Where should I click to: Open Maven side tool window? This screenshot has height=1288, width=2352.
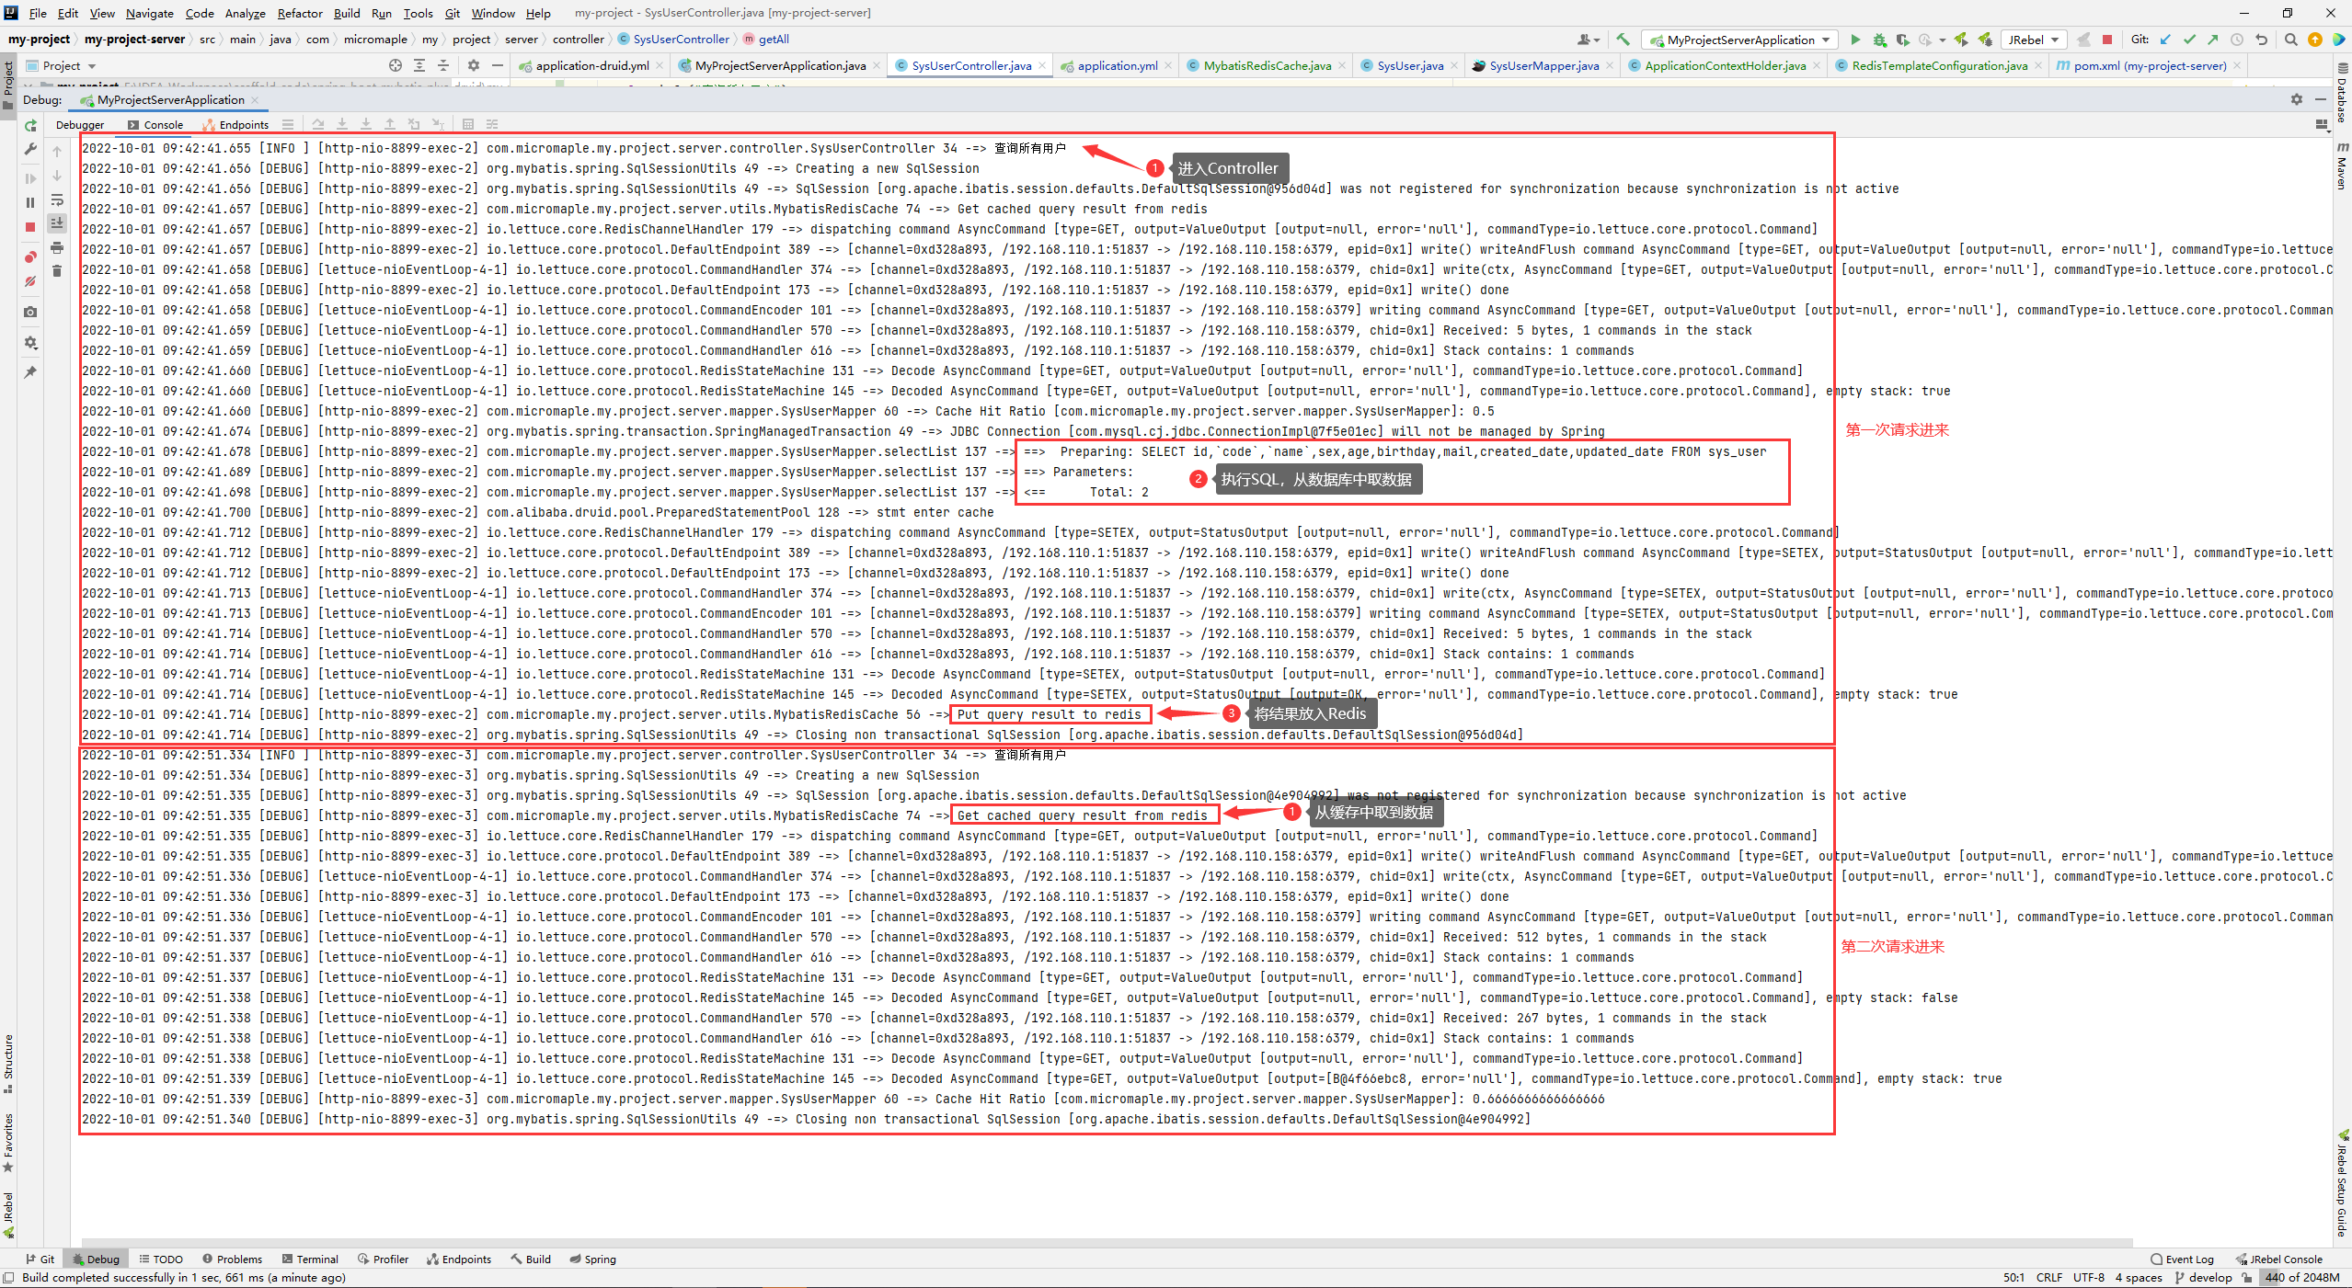(2343, 165)
